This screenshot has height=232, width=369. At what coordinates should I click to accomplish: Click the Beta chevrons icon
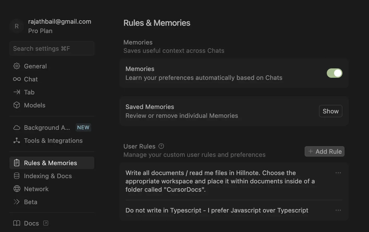pos(17,202)
